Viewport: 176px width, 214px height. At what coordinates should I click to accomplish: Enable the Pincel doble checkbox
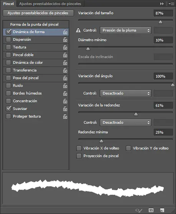8,55
